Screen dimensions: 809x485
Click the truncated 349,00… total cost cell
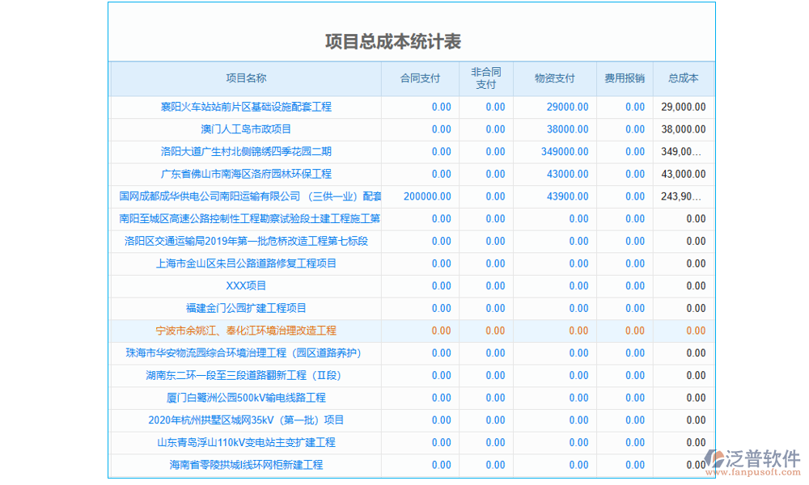pyautogui.click(x=682, y=151)
